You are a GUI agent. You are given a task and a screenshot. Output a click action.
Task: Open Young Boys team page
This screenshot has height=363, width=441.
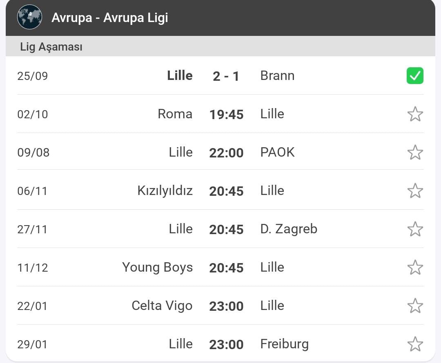click(x=158, y=268)
